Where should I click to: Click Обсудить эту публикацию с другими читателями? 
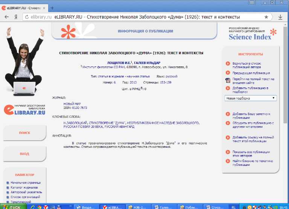[253, 125]
